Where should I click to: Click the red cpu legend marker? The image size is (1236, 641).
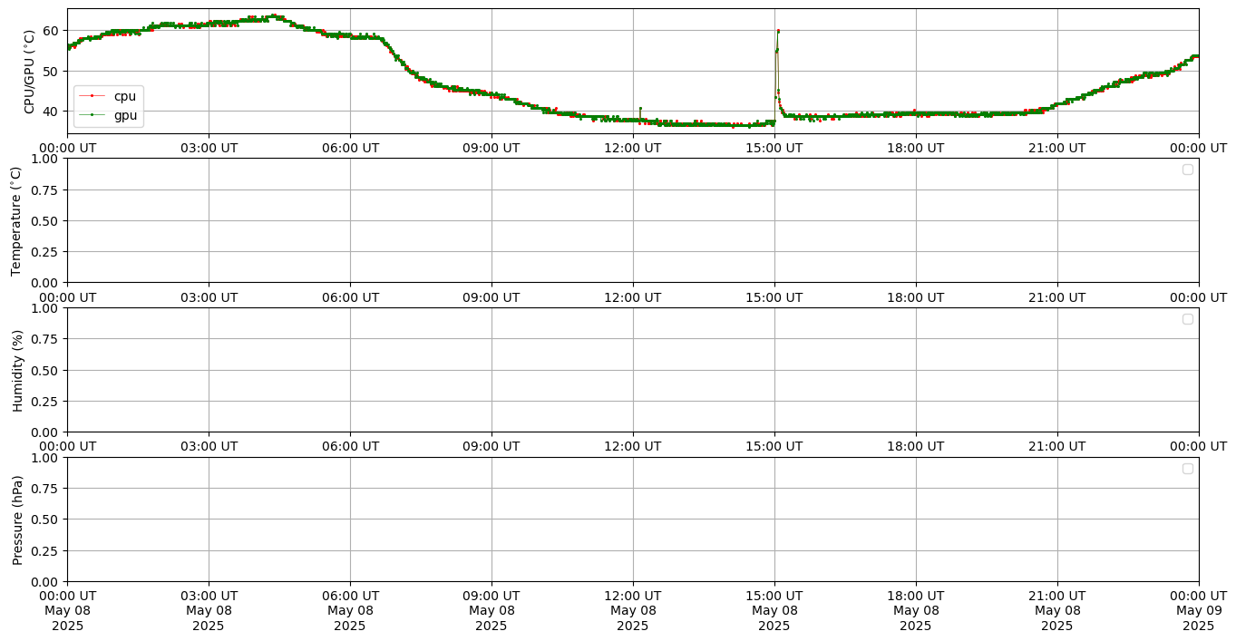(92, 96)
